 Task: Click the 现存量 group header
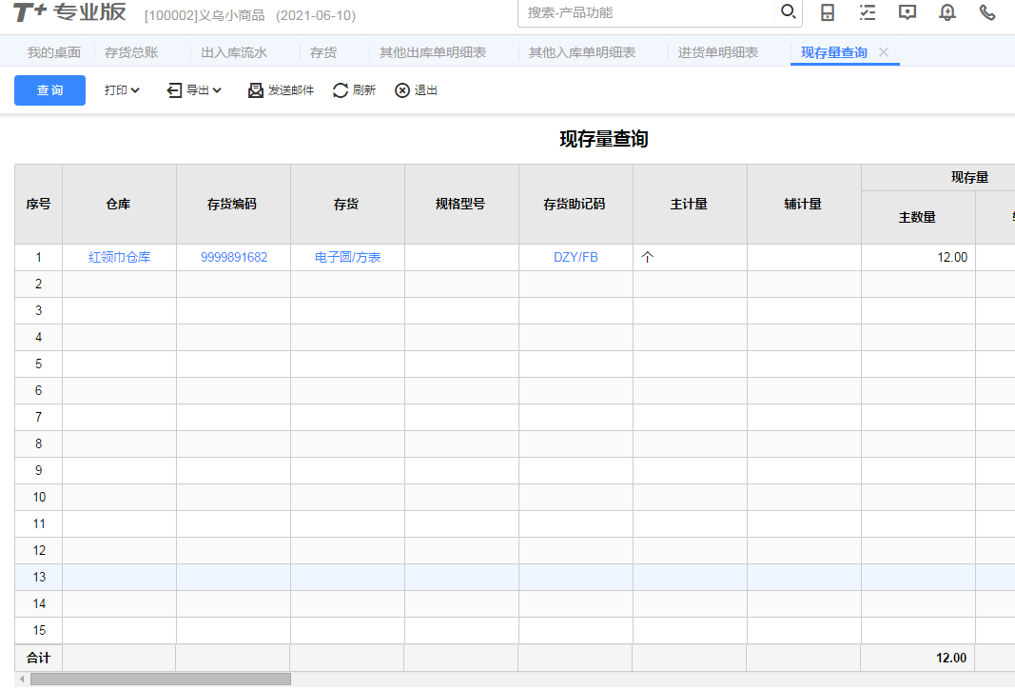969,177
